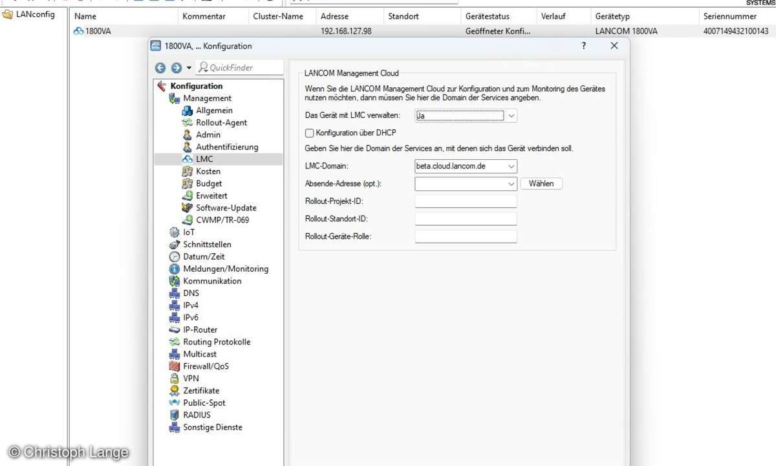Click the Public-Spot icon
The image size is (776, 466).
[174, 403]
